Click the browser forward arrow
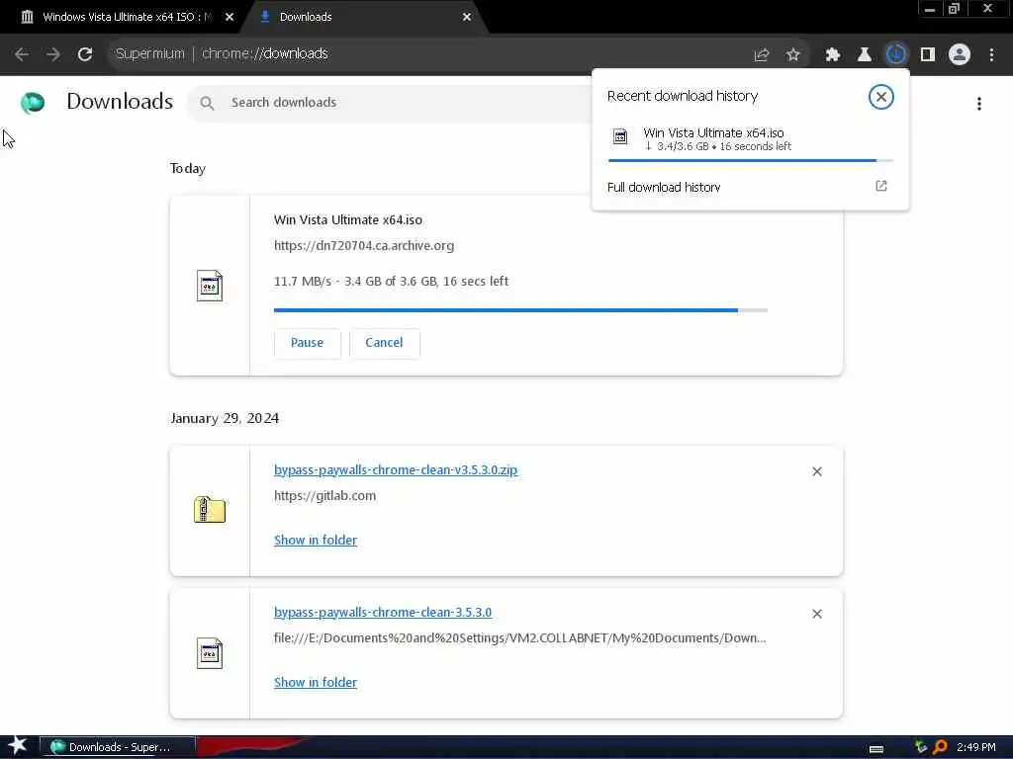This screenshot has height=759, width=1013. pos(53,54)
